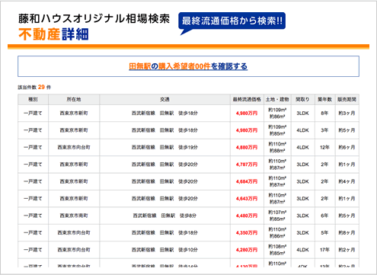Click 西東京市向台町 in the 4,880万円 row
The image size is (377, 275).
tap(74, 147)
